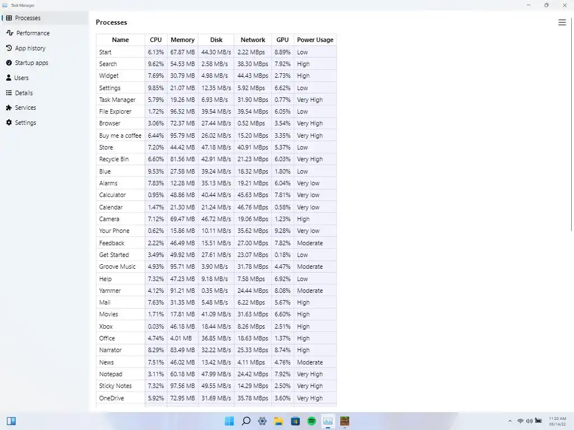Click the Startup apps gauge icon
This screenshot has height=430, width=574.
coord(9,63)
